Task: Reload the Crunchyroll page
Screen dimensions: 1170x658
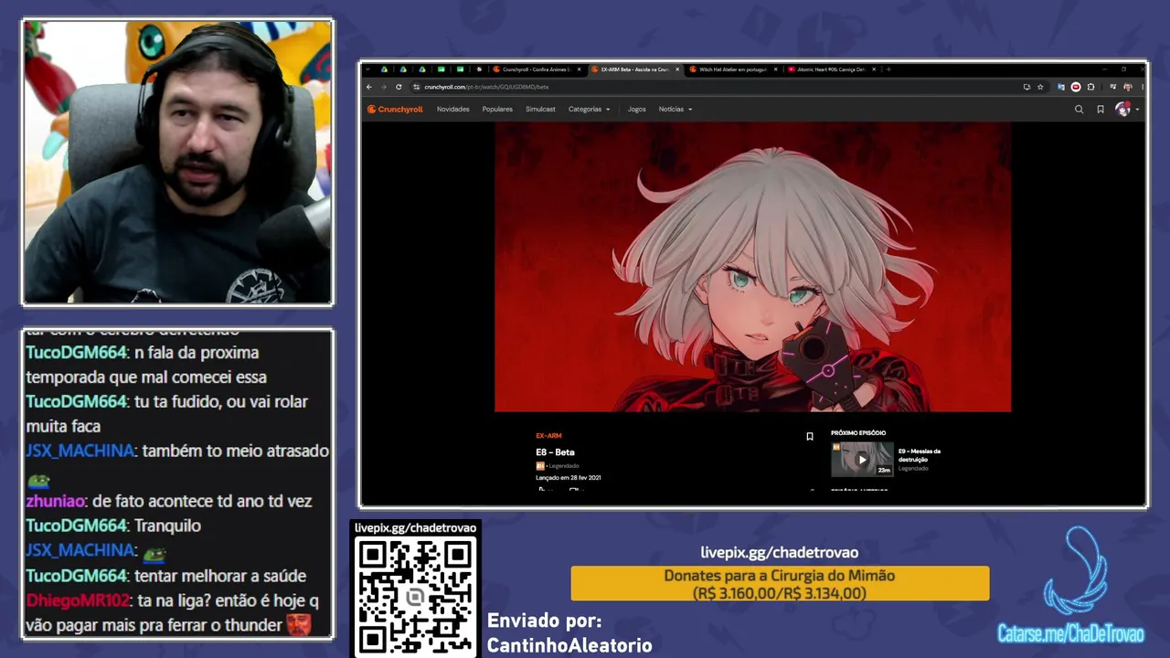Action: pos(399,87)
